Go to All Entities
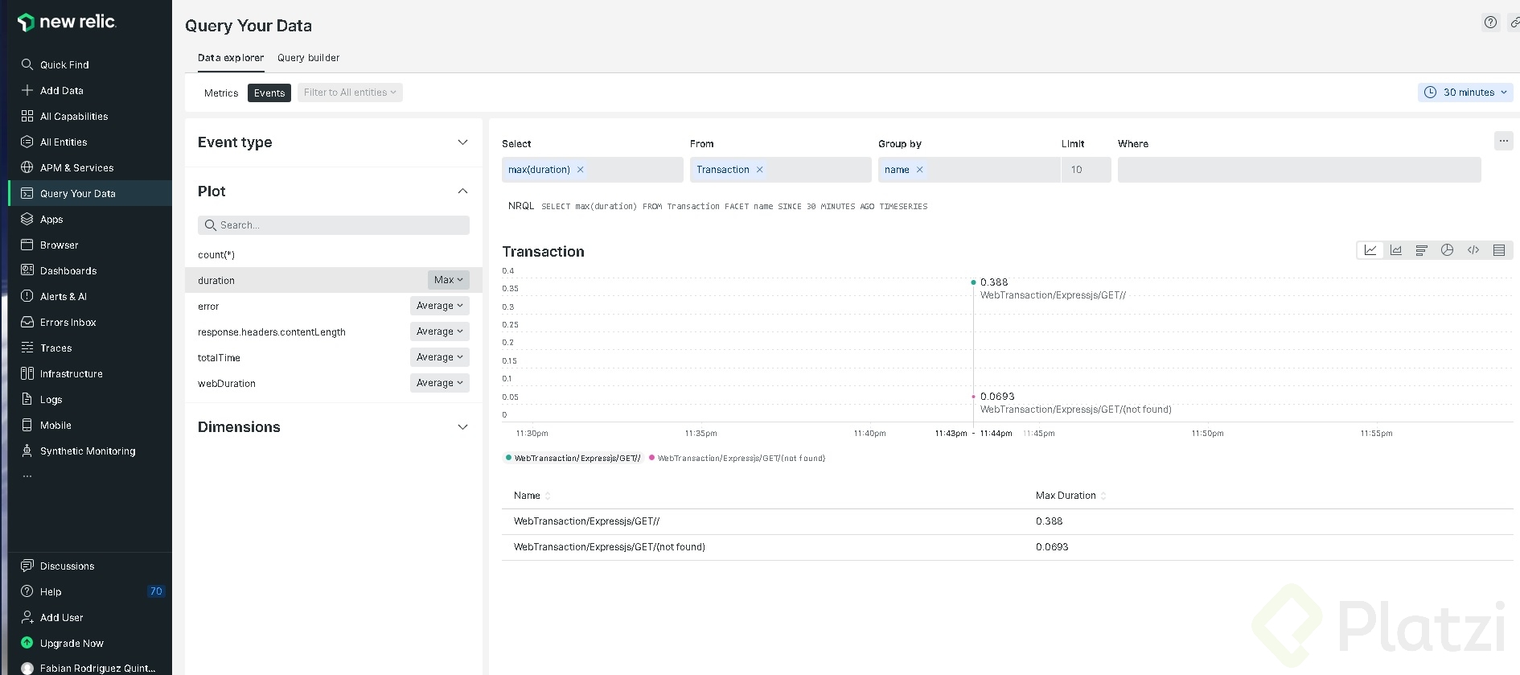The image size is (1520, 675). [89, 142]
